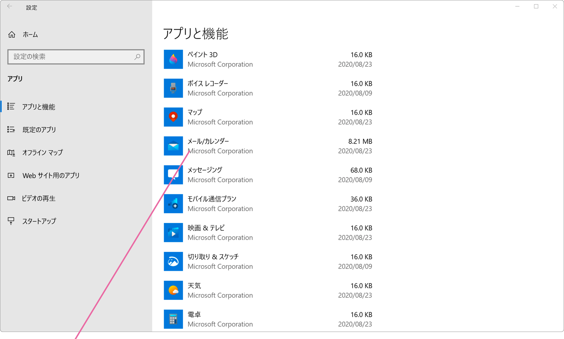Click the アプリと機能 page heading

coord(196,34)
